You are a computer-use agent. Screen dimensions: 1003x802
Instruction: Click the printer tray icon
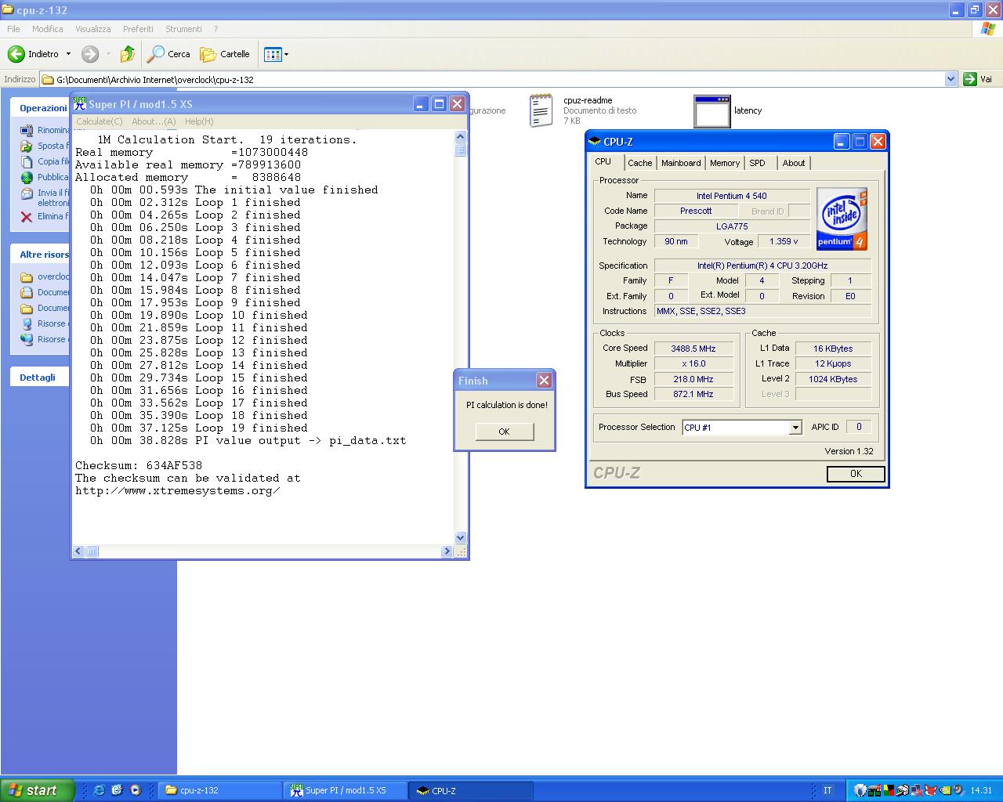click(903, 790)
